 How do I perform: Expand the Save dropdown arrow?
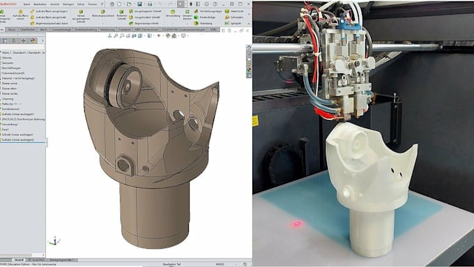[x=144, y=4]
